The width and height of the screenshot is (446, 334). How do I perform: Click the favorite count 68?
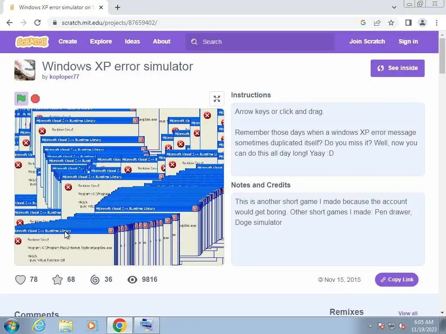[71, 280]
